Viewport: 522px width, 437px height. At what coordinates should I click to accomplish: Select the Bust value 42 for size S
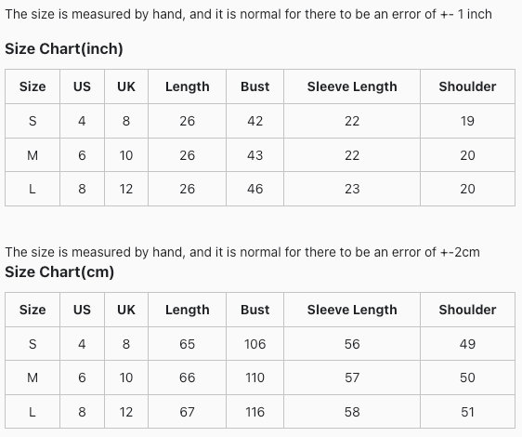tap(255, 121)
